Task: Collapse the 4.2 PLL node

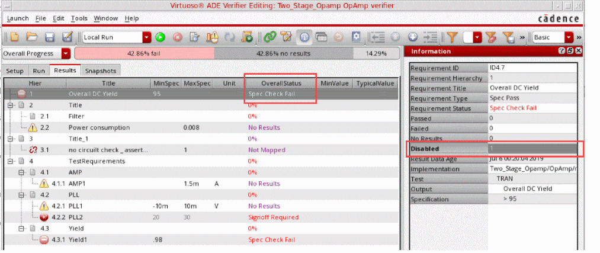Action: 22,195
